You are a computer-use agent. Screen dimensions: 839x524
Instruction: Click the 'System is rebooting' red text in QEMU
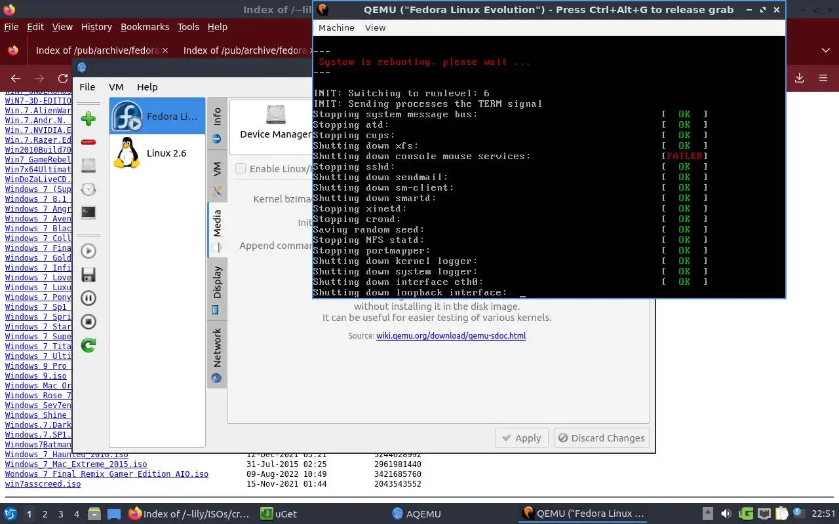tap(424, 62)
